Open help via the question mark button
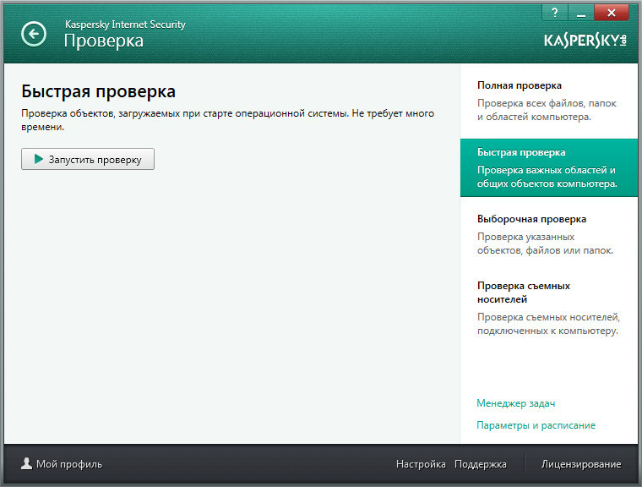Screen dimensions: 642x487 554,12
